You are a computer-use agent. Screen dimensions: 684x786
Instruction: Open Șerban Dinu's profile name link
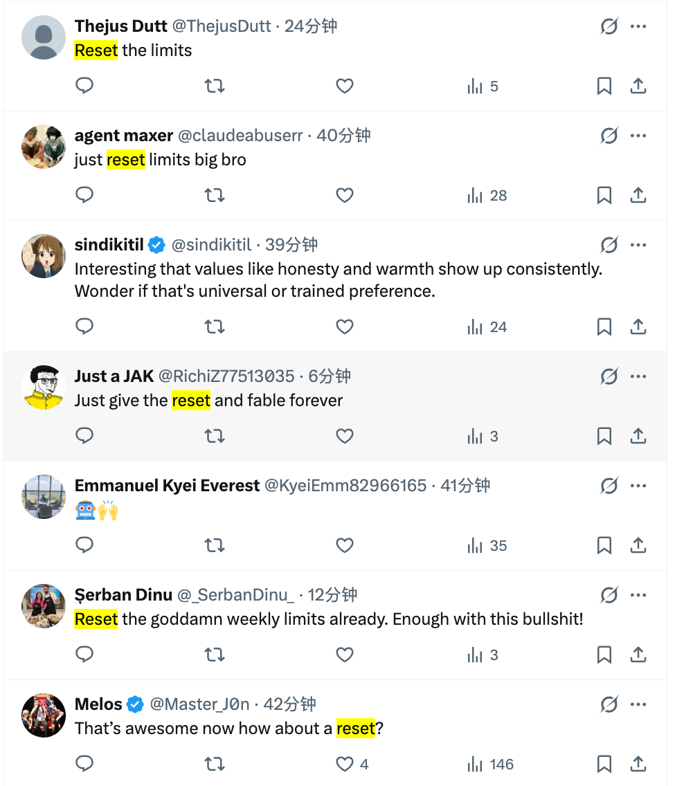[x=123, y=595]
